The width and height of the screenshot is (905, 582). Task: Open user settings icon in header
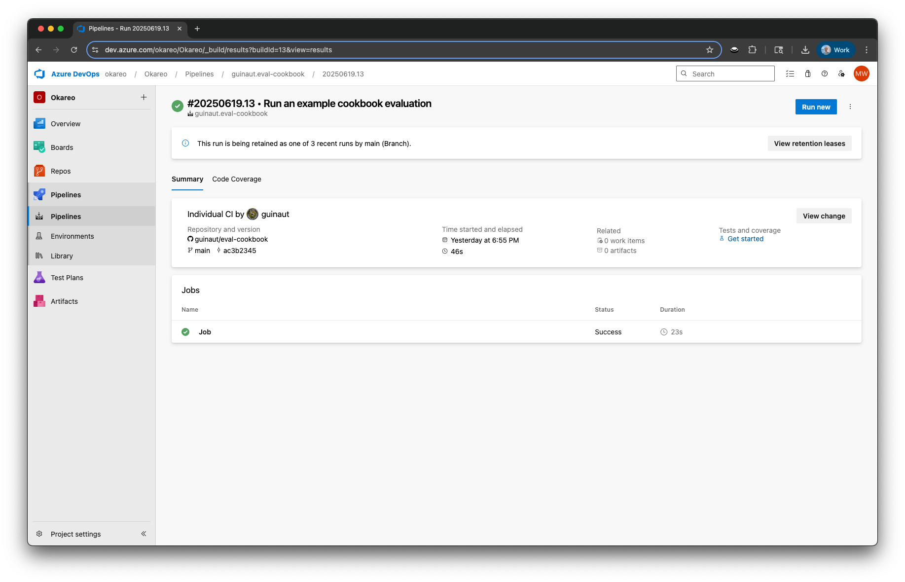(841, 74)
